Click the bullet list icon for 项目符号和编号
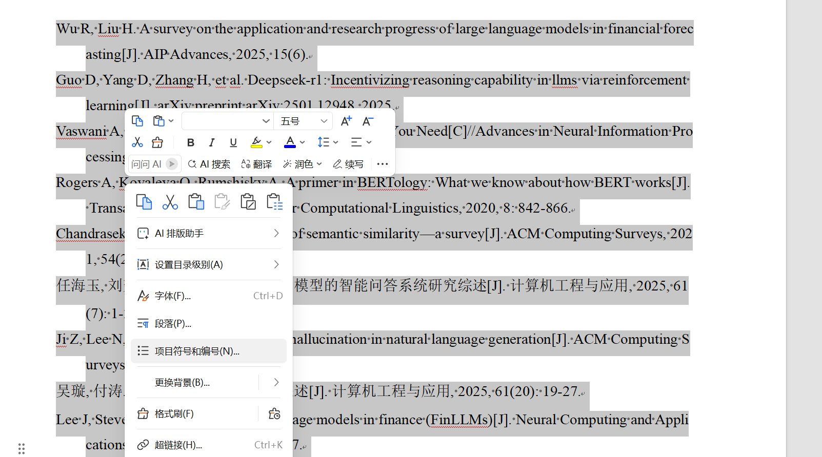822x457 pixels. [x=143, y=351]
